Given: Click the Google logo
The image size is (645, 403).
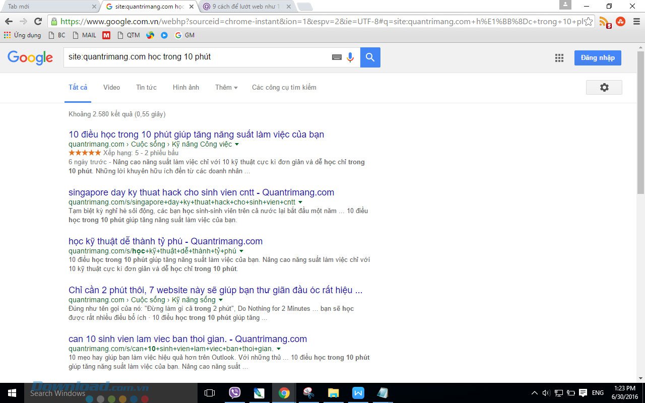Looking at the screenshot, I should [x=30, y=58].
